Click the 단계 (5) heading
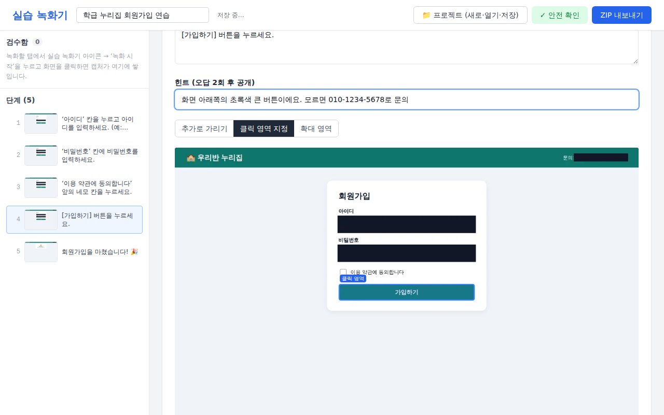This screenshot has height=415, width=664. [21, 100]
